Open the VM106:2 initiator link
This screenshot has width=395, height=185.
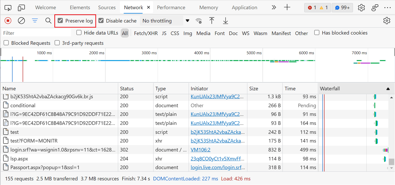click(x=200, y=150)
